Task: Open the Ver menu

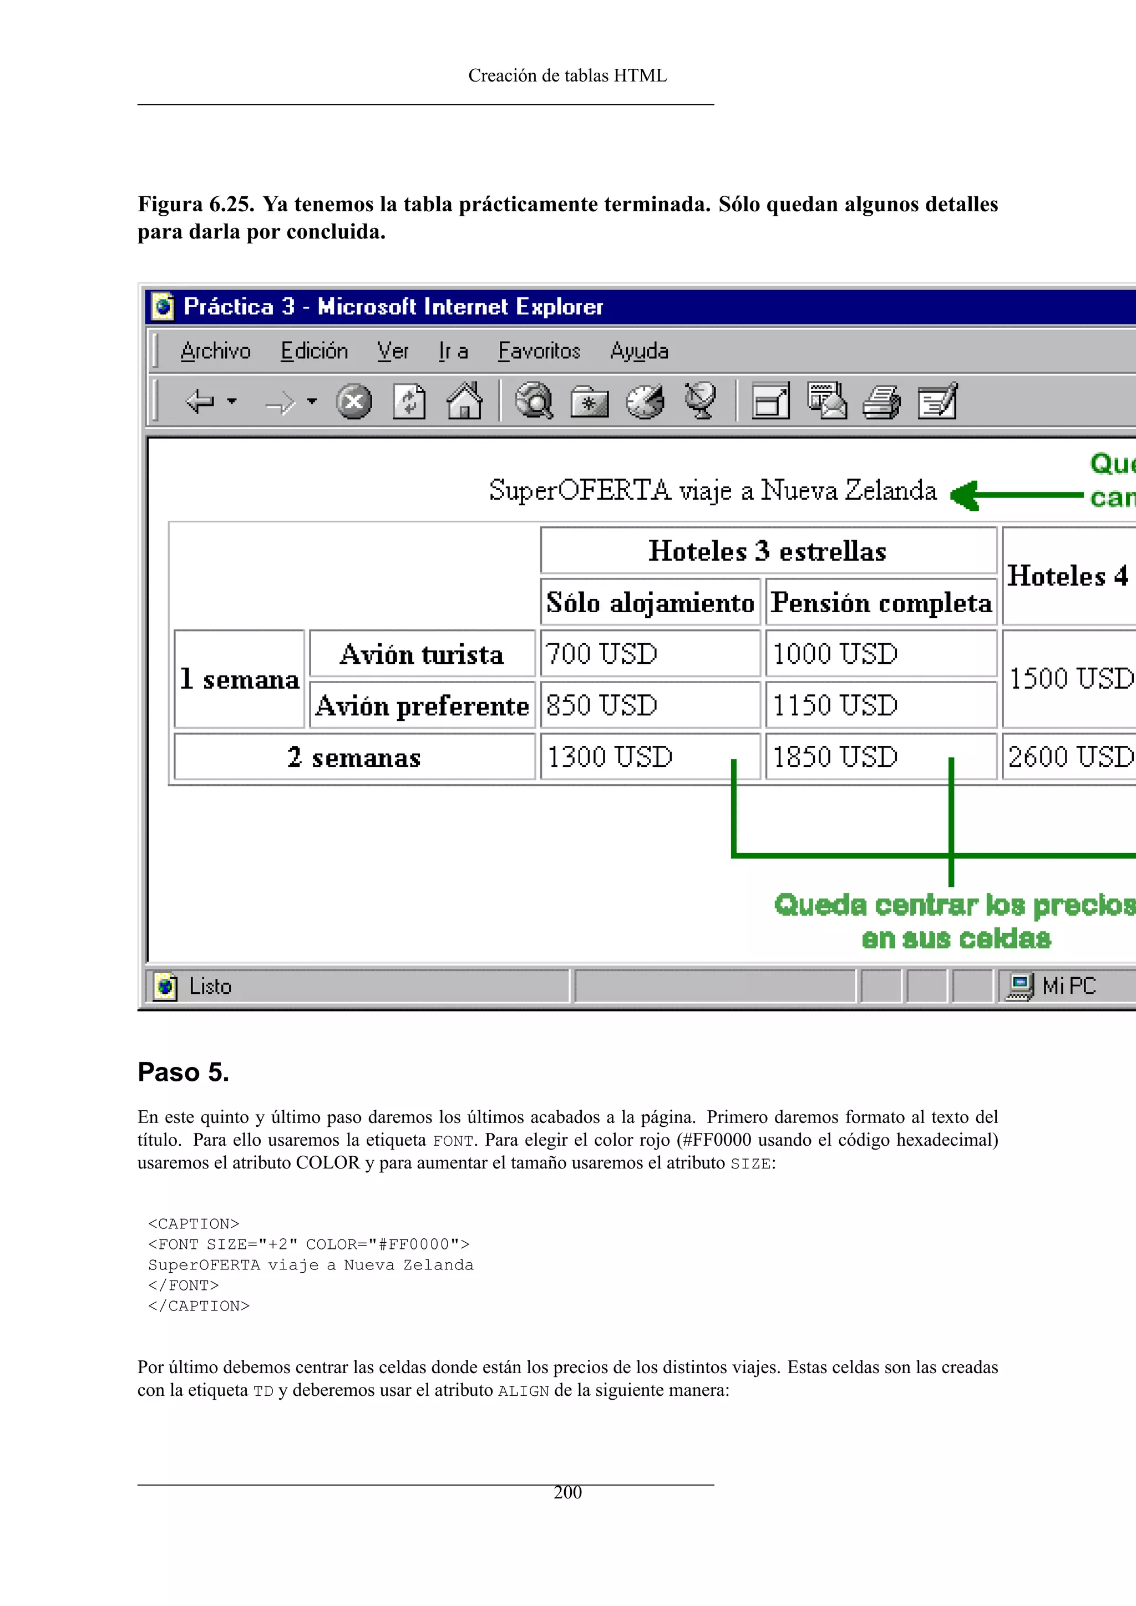Action: click(x=393, y=350)
